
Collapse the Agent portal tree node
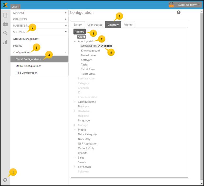(x=75, y=42)
